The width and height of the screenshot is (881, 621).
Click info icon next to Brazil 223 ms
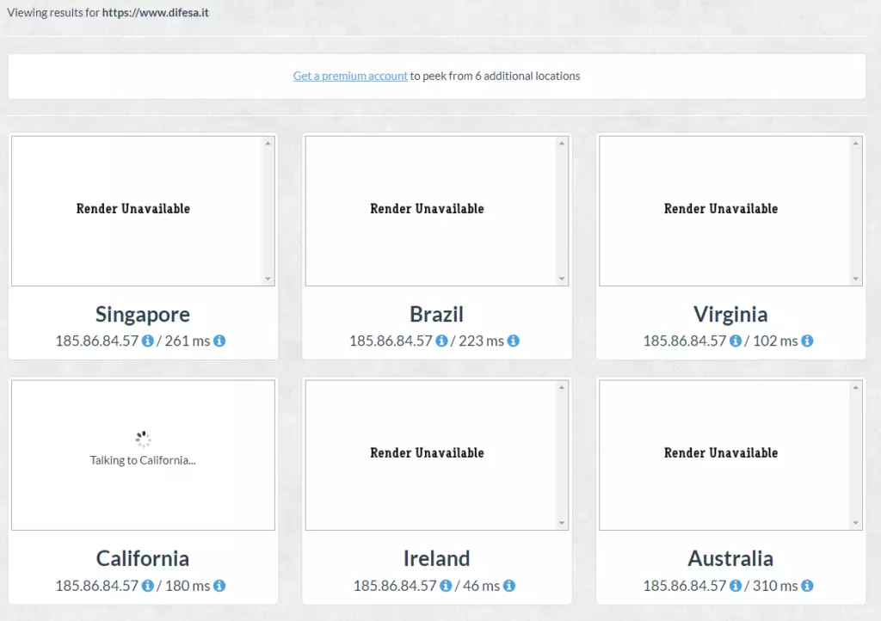tap(514, 341)
